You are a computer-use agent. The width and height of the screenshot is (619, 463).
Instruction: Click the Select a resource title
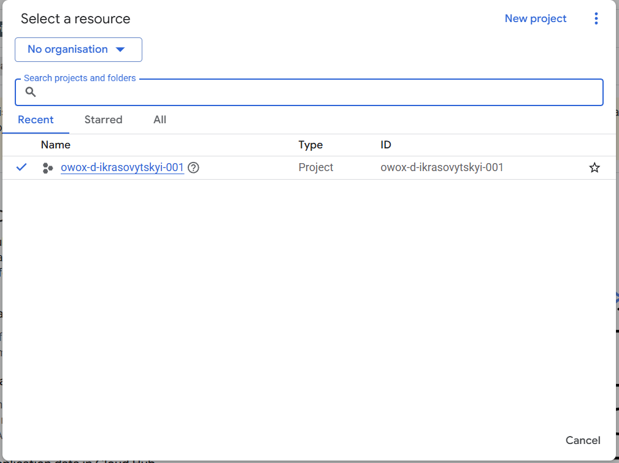(x=75, y=18)
